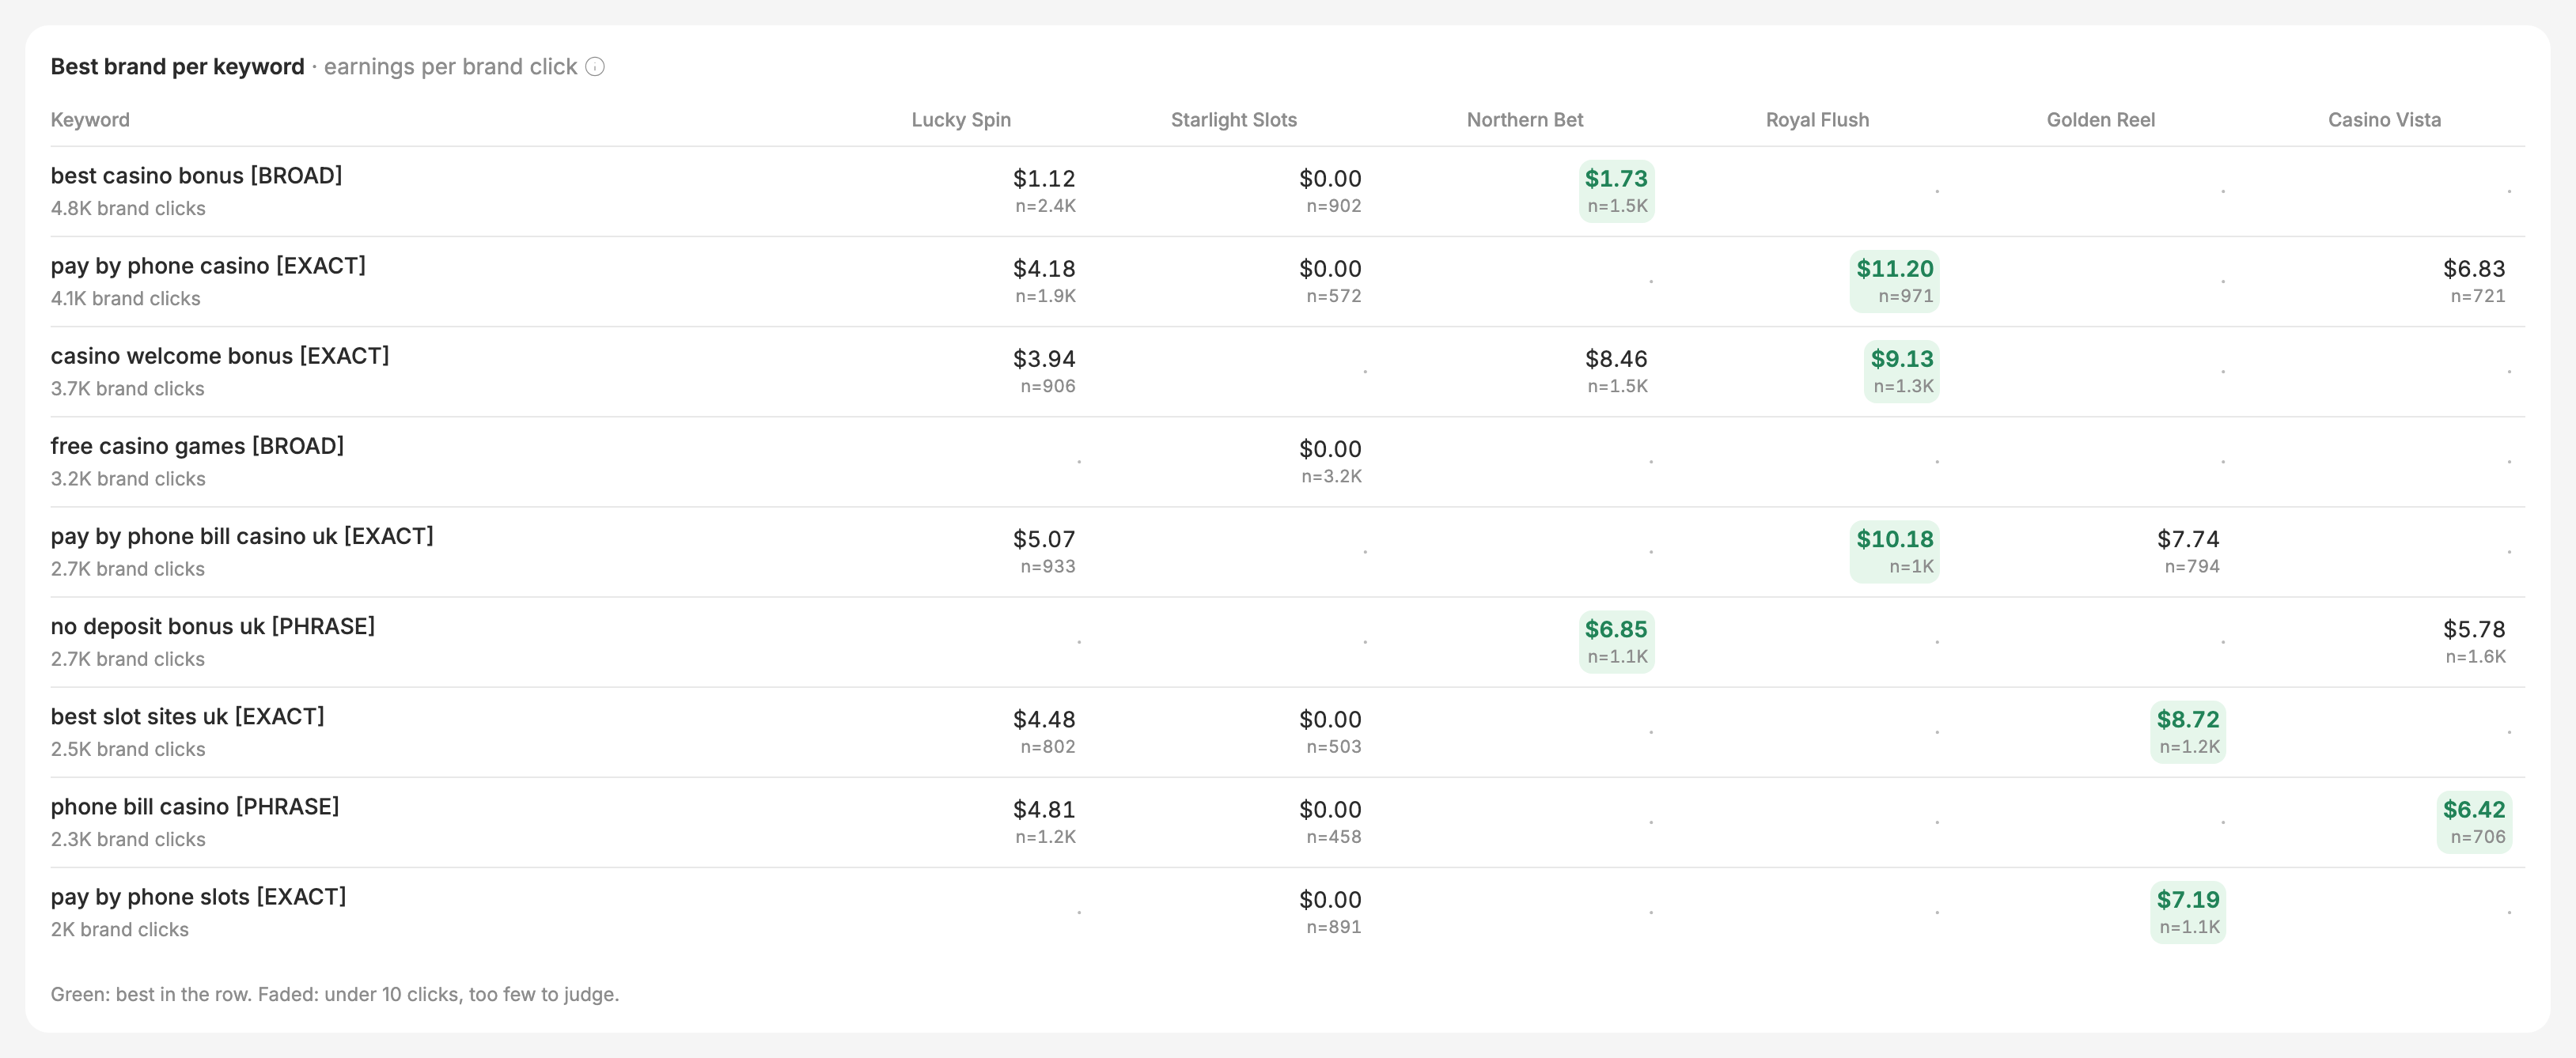The width and height of the screenshot is (2576, 1058).
Task: Select keyword phone bill casino [PHRASE]
Action: pyautogui.click(x=195, y=807)
